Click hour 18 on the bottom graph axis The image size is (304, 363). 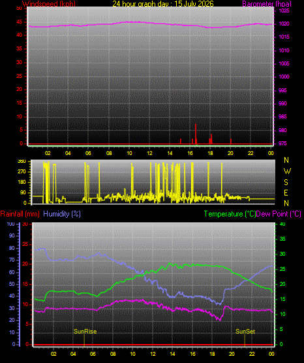pyautogui.click(x=212, y=354)
